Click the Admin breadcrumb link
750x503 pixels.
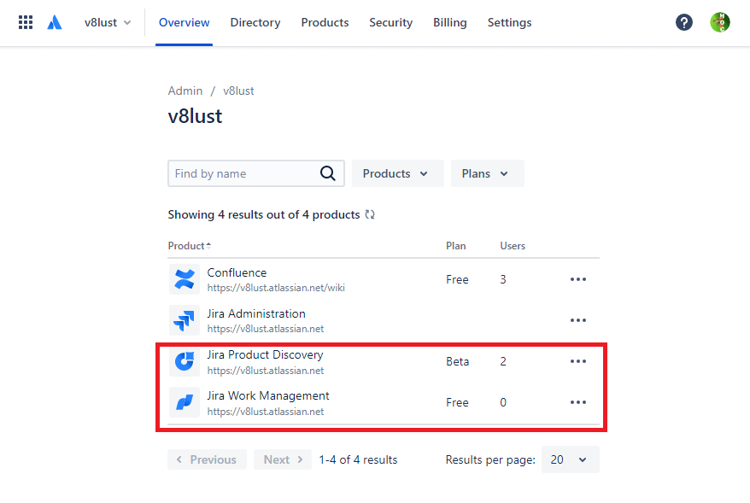pos(185,91)
